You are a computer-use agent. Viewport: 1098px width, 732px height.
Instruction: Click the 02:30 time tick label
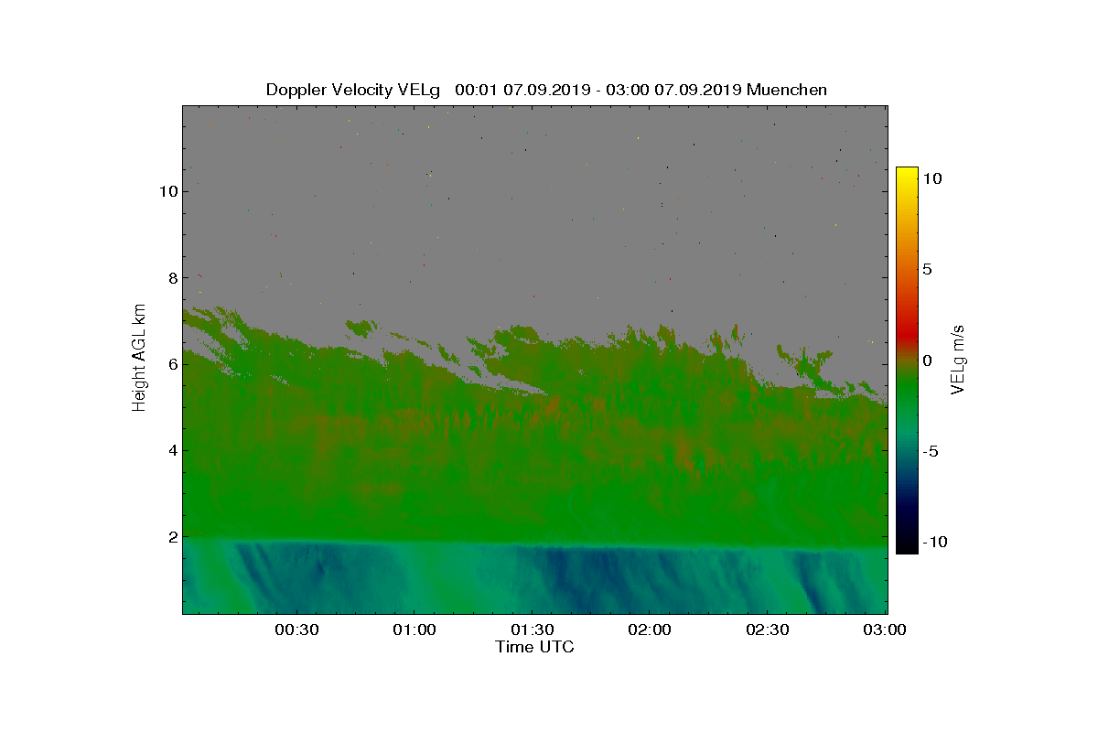click(x=769, y=630)
